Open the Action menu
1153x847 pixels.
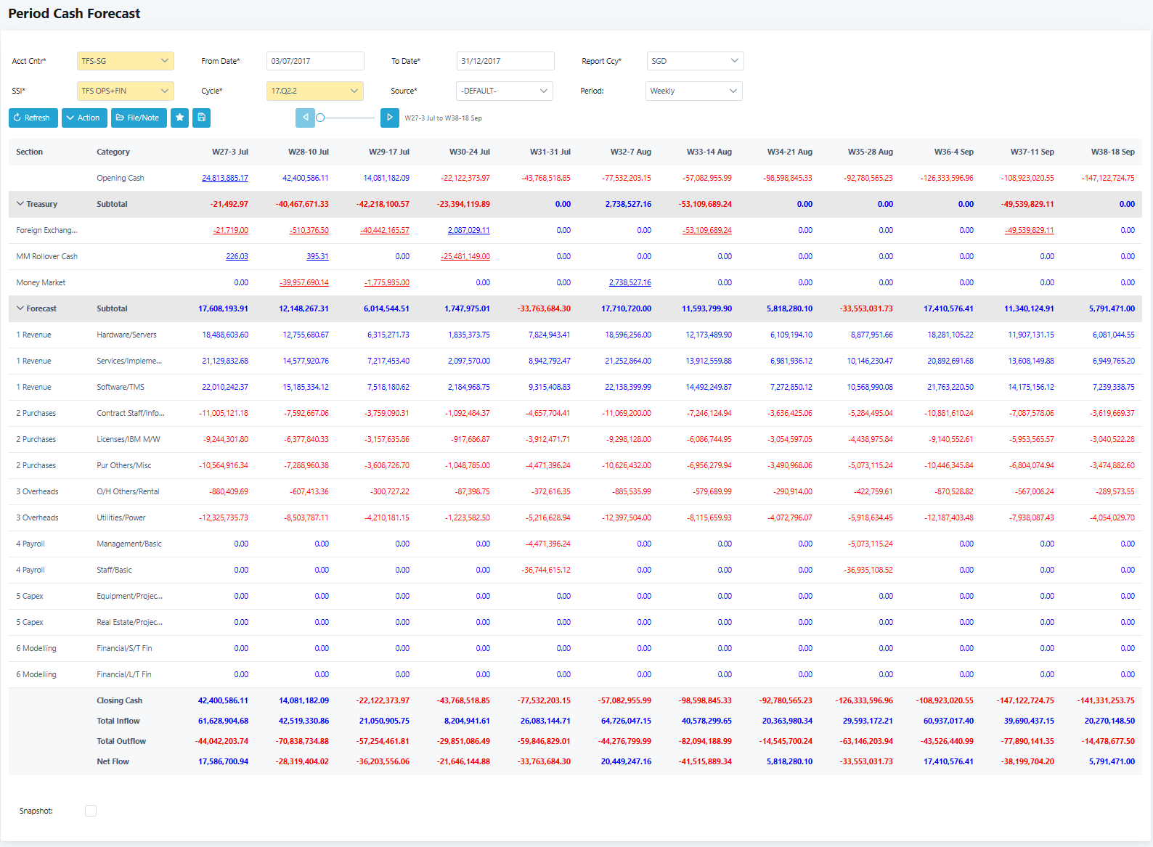84,118
